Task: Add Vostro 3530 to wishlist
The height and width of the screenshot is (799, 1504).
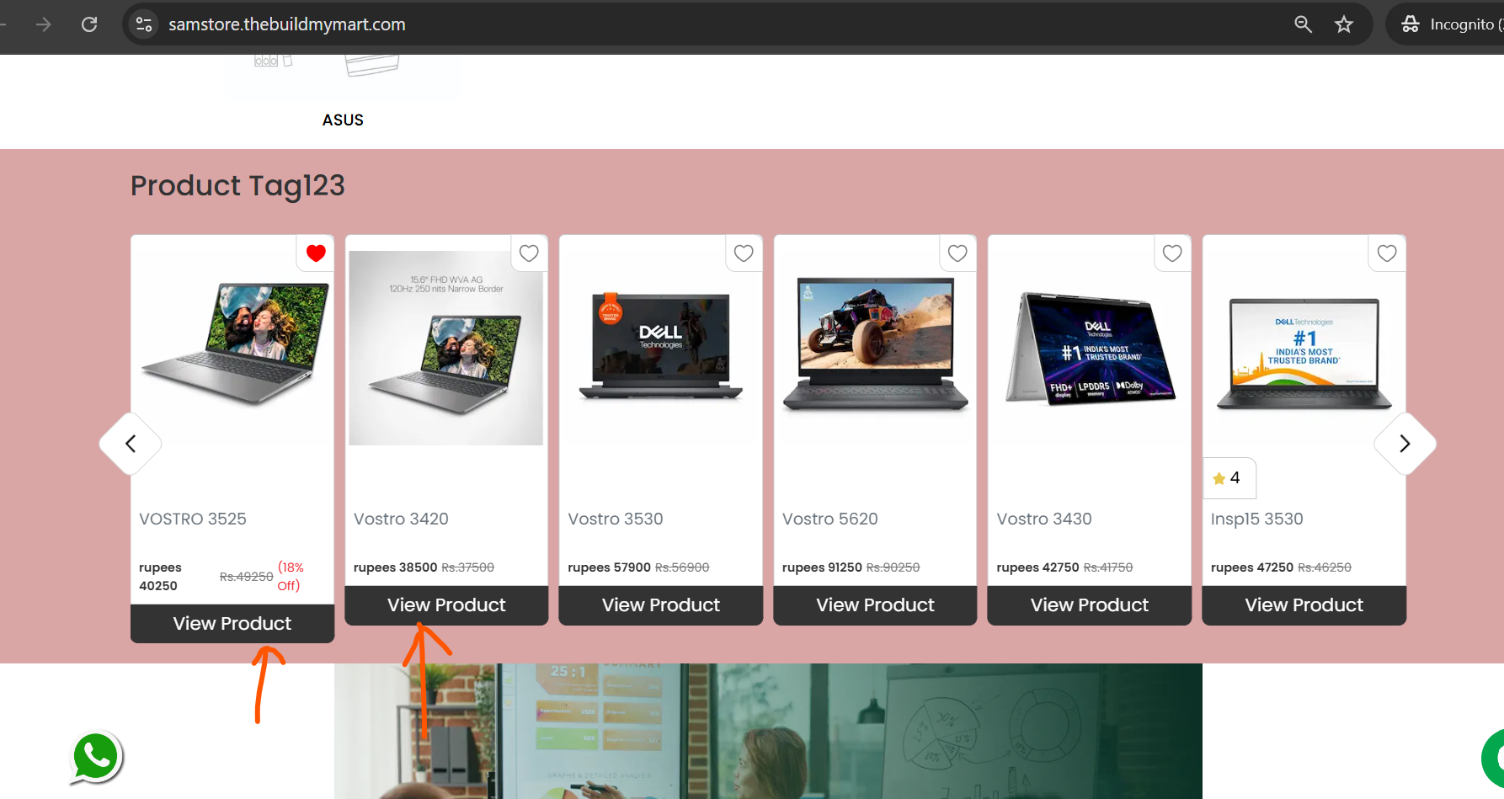Action: [x=744, y=253]
